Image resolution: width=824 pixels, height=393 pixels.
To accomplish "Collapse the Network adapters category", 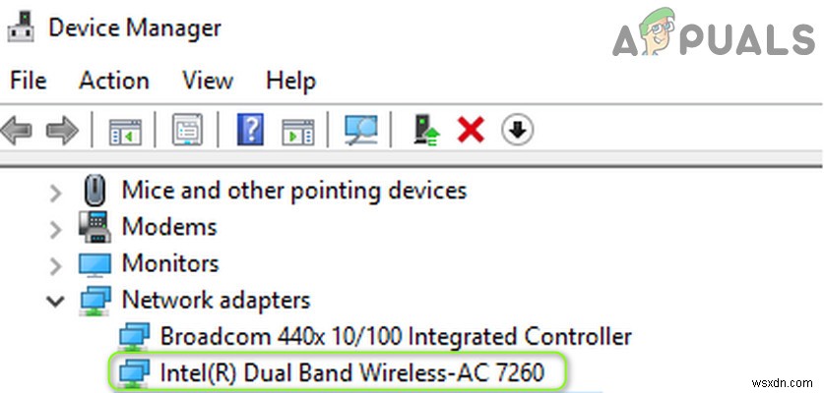I will (55, 301).
